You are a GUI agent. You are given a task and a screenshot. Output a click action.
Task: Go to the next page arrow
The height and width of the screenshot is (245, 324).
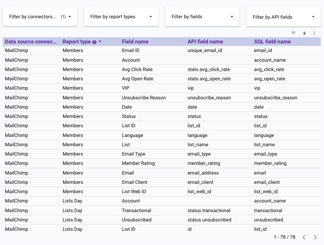coord(315,237)
